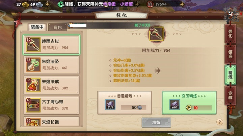Screen dimensions: 243x136
Task: Click refining stone icon in 玄玉精炼 box
Action: click(175, 104)
